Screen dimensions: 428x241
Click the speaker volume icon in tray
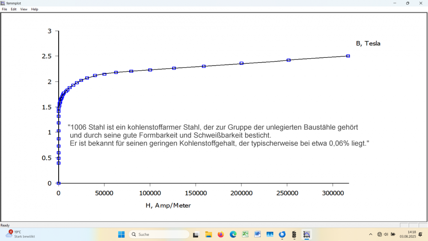(386, 234)
